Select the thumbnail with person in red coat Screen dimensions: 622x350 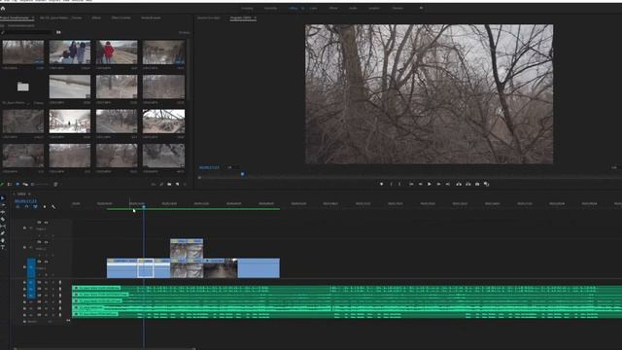click(117, 52)
